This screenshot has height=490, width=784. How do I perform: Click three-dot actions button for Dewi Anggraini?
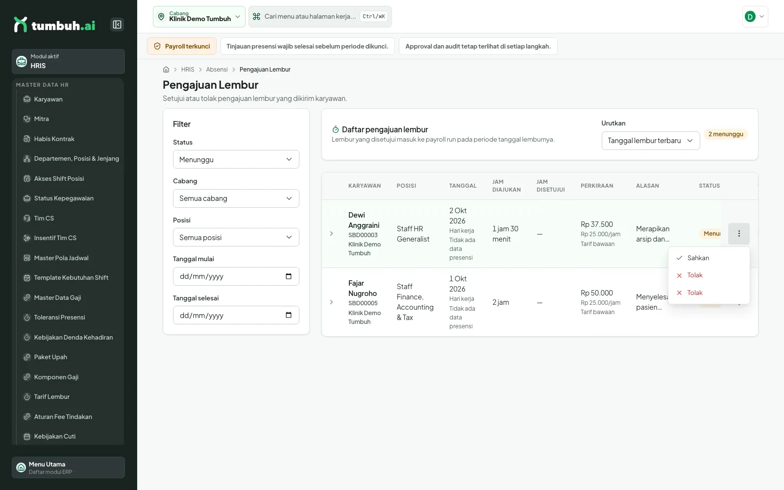[x=739, y=234]
